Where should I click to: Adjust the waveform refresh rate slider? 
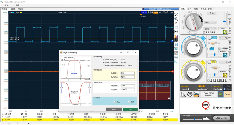194,119
